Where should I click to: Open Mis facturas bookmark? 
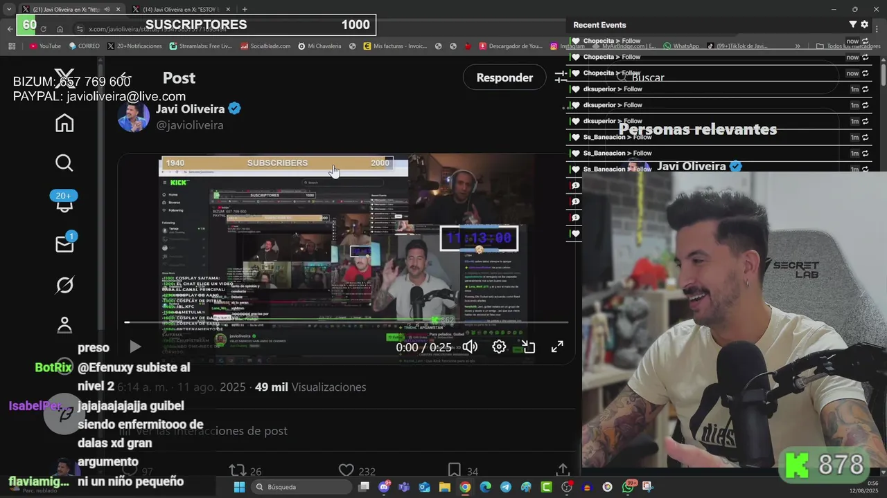point(395,46)
